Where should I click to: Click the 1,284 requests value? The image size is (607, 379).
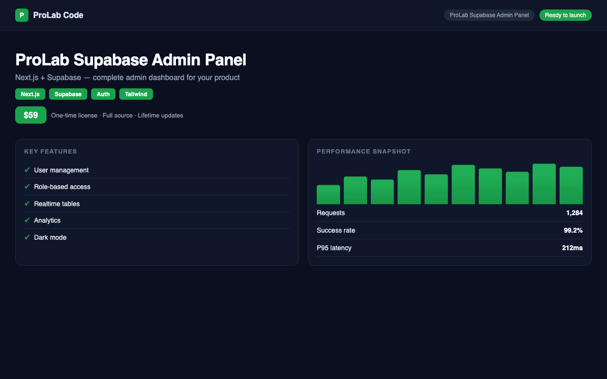(574, 213)
